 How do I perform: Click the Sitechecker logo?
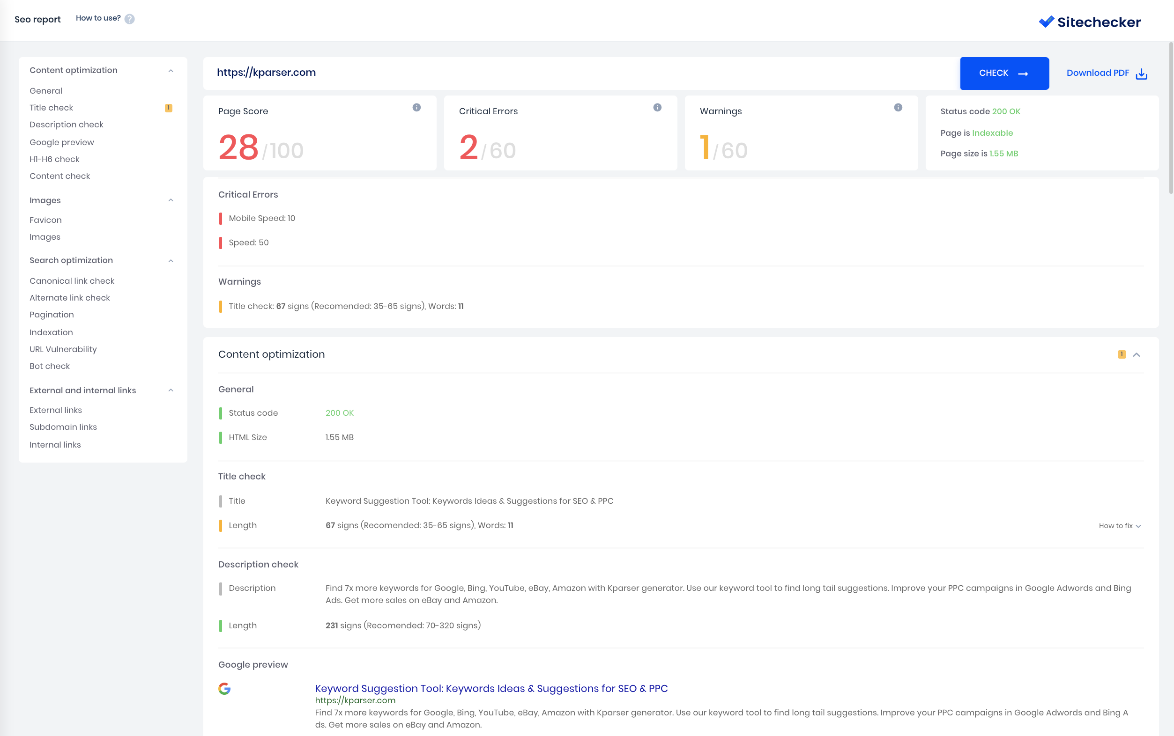(x=1089, y=22)
